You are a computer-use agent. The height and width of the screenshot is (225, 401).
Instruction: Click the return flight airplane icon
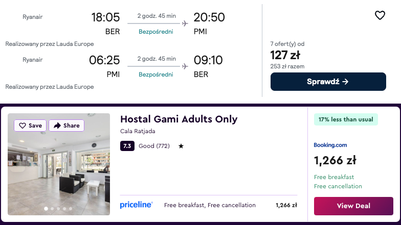click(x=185, y=66)
